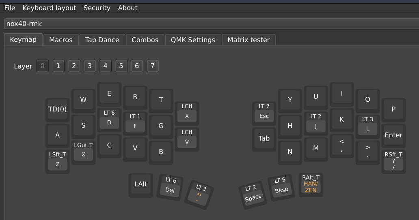Select the I key
The image size is (419, 220).
(x=342, y=94)
